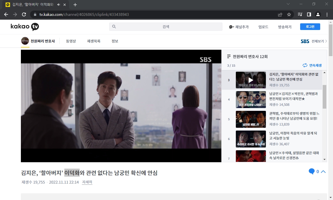The width and height of the screenshot is (333, 200).
Task: Click the browser forward arrow
Action: tap(15, 14)
